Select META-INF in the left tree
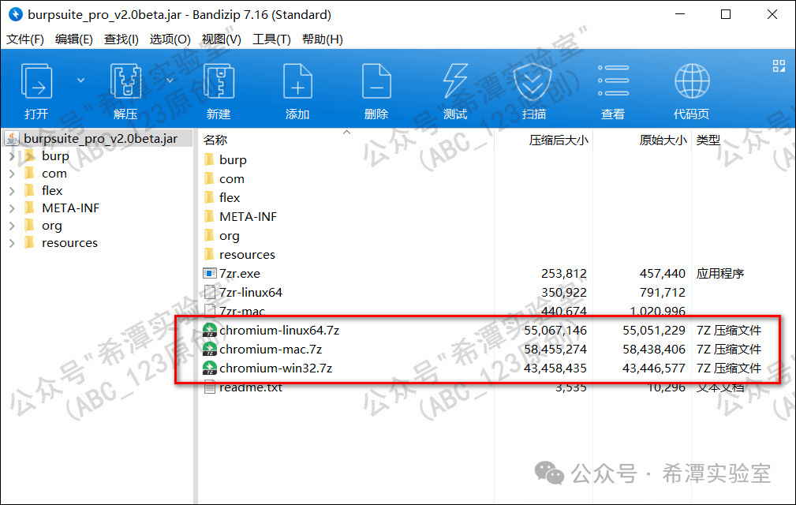The width and height of the screenshot is (796, 505). coord(70,208)
